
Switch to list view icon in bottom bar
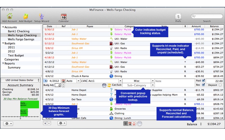[x=125, y=123]
